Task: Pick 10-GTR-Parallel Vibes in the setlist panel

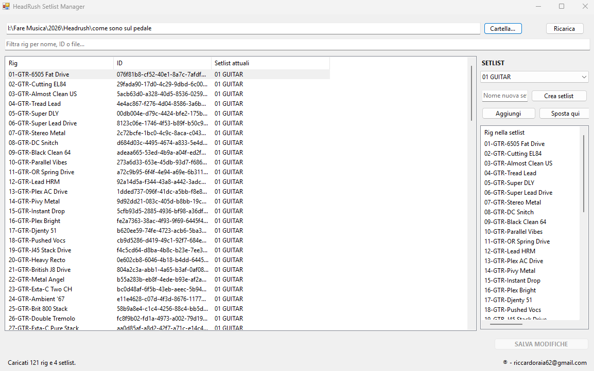Action: 513,232
